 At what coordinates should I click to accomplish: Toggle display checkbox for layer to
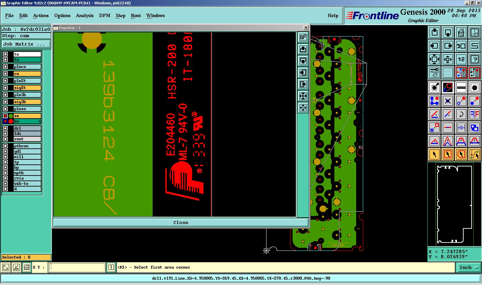pyautogui.click(x=5, y=54)
